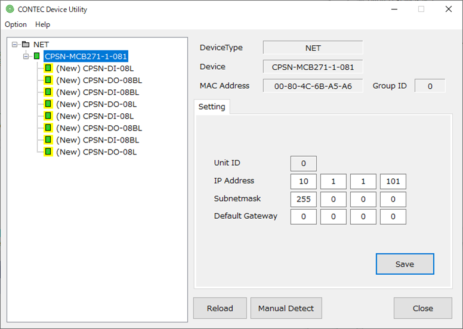
Task: Click the "Default Gateway" label
Action: pyautogui.click(x=246, y=216)
